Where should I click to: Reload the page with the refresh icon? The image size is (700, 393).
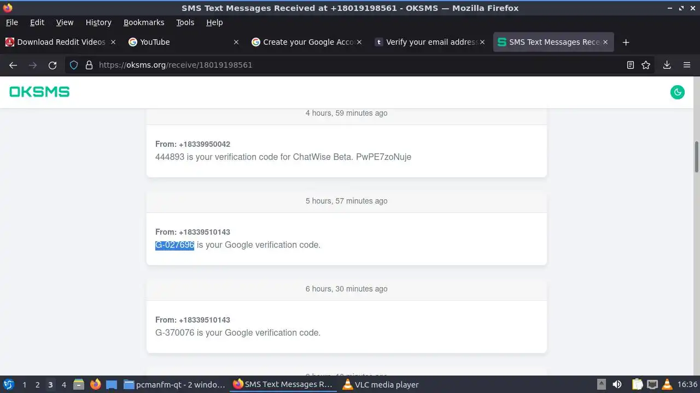coord(52,65)
